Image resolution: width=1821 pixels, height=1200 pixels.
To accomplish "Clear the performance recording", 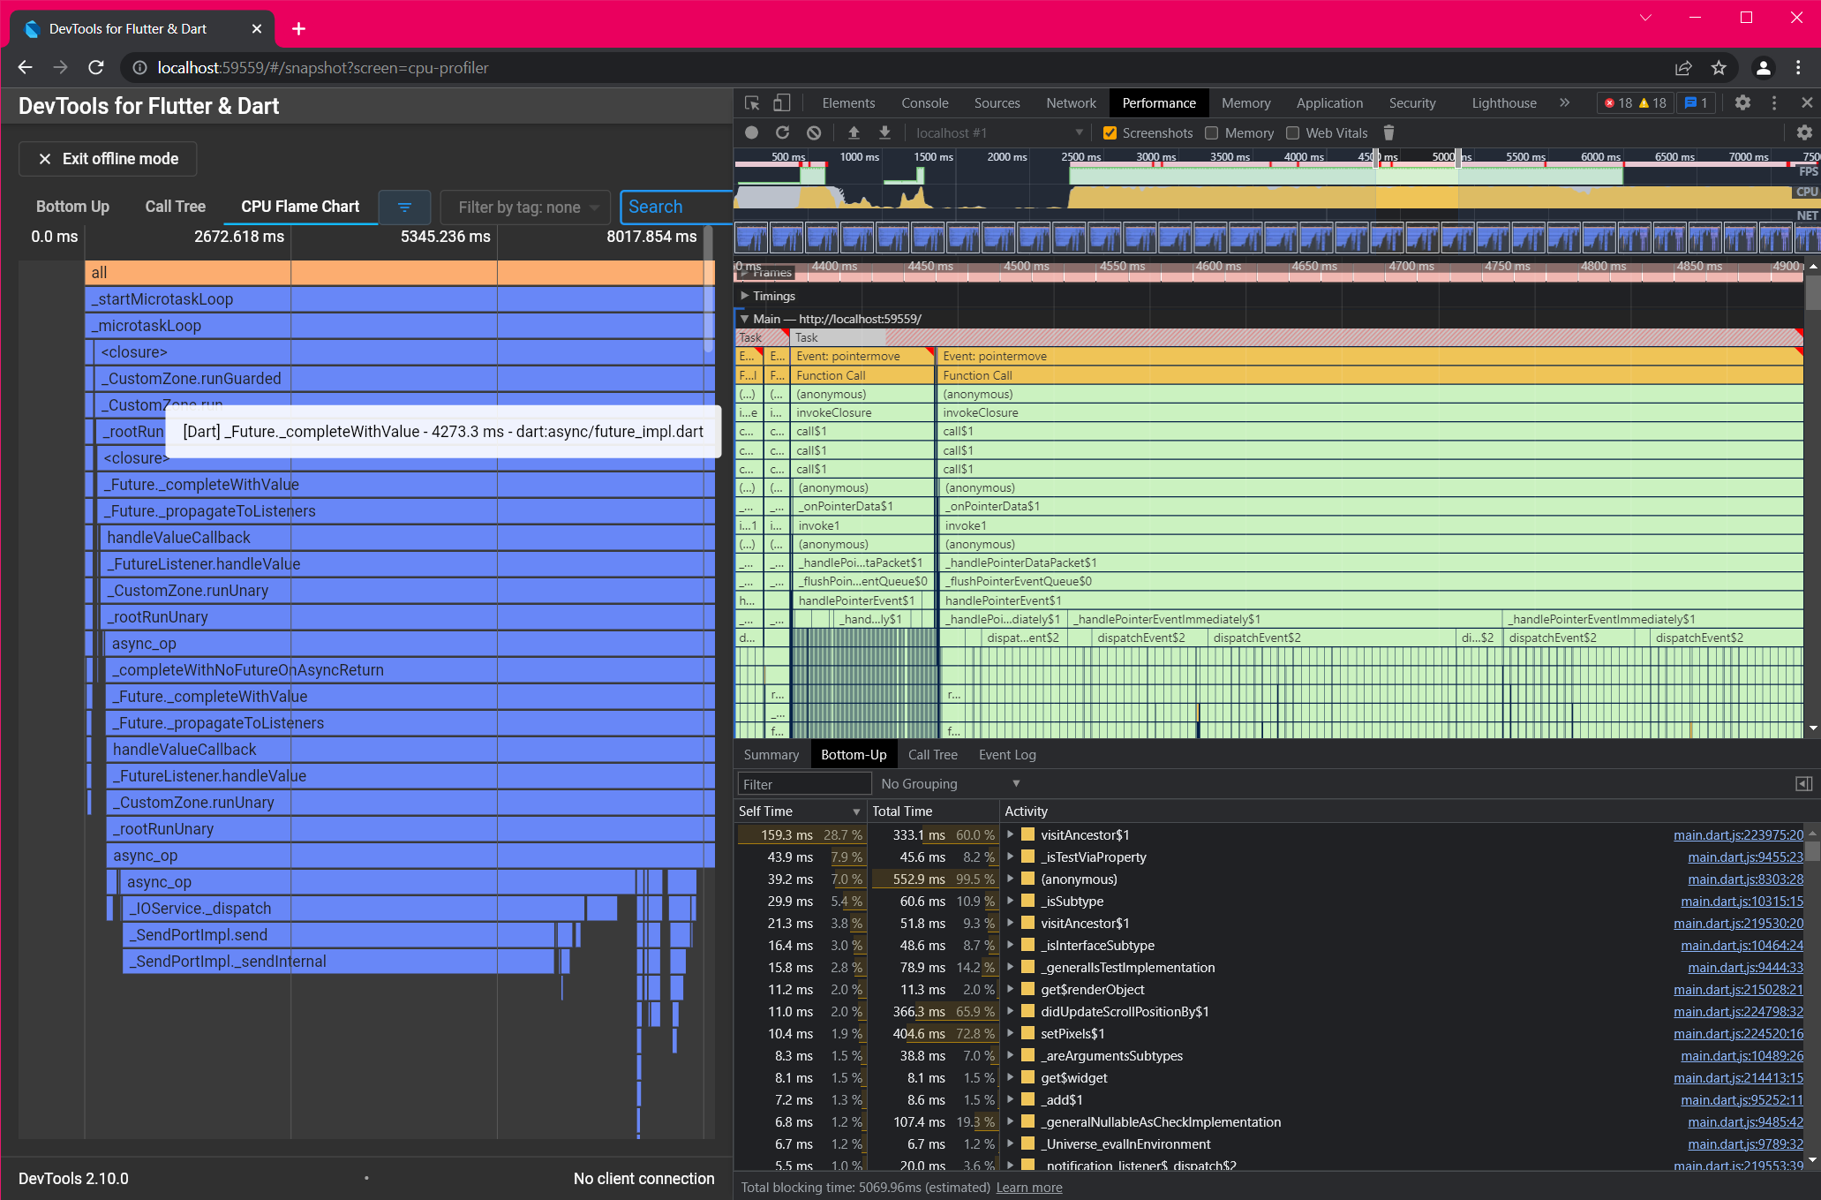I will pyautogui.click(x=814, y=132).
